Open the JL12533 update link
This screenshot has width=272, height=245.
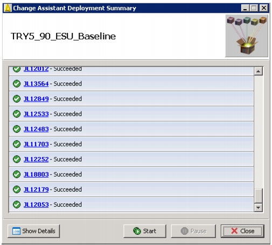click(36, 114)
